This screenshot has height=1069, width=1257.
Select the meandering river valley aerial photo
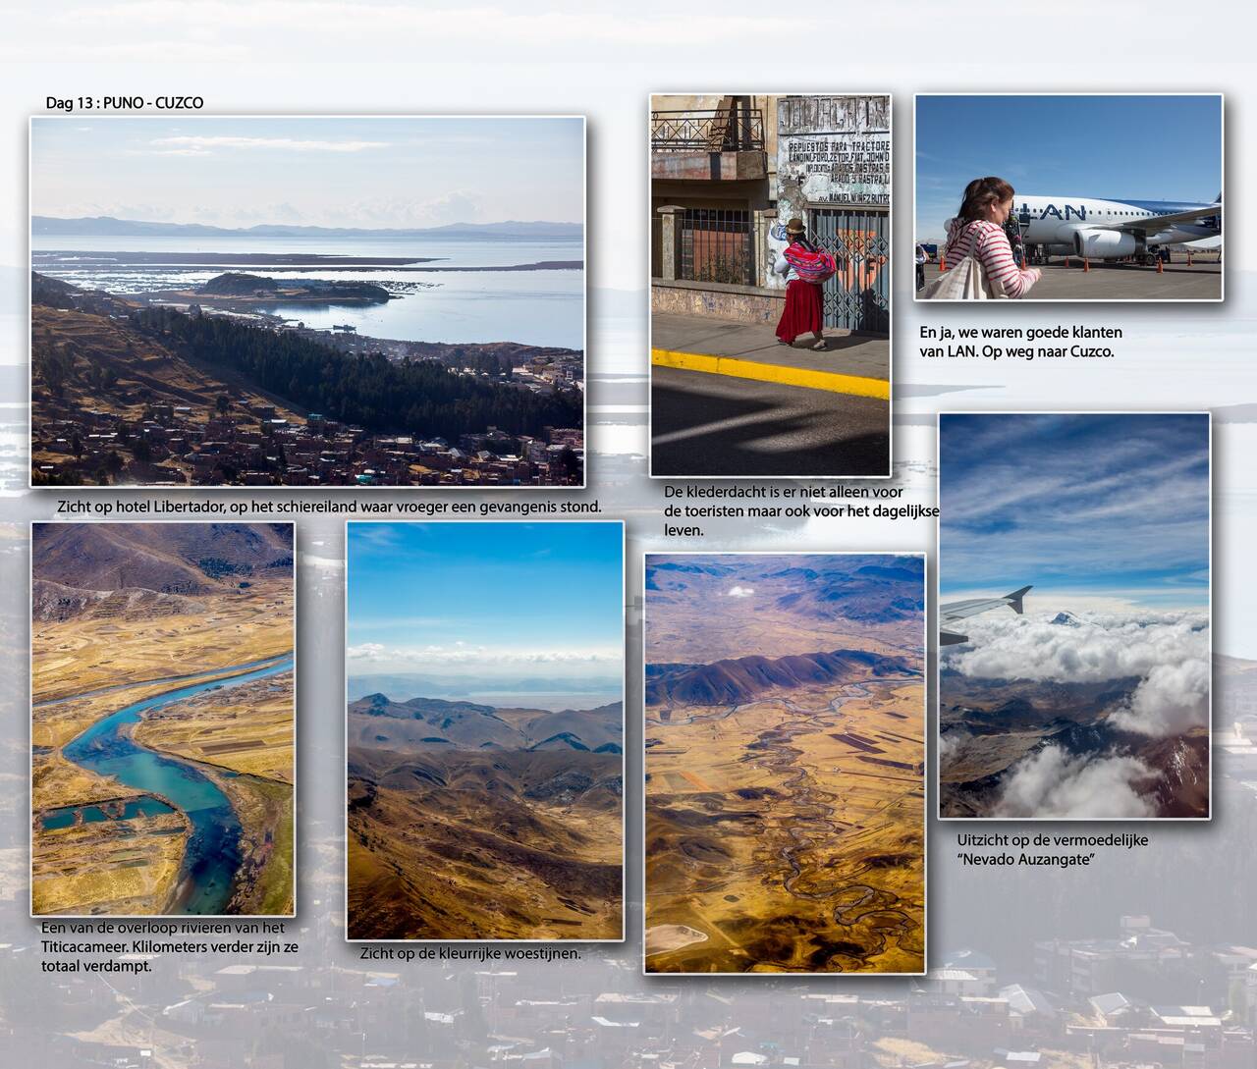pyautogui.click(x=785, y=763)
